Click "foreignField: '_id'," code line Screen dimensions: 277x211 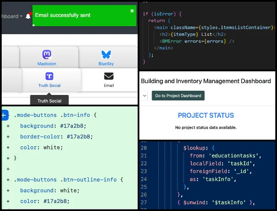pos(221,171)
